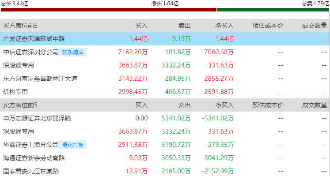Click the red total-buy bar
Screen dimensions: 330x176
click(109, 10)
